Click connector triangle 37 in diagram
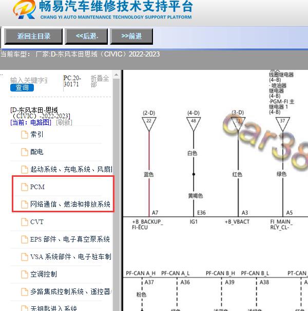 [283, 124]
